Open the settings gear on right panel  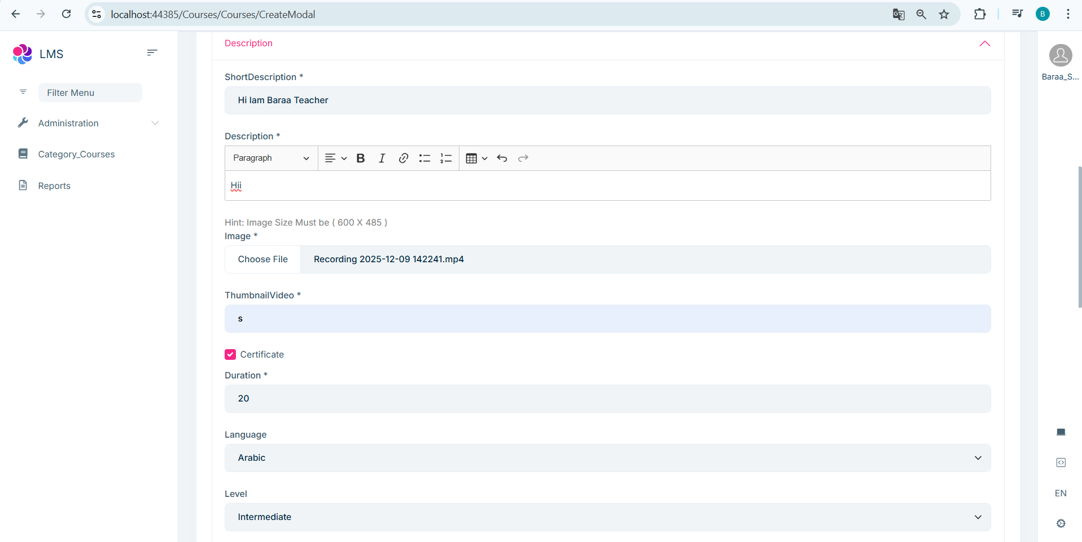click(1061, 523)
